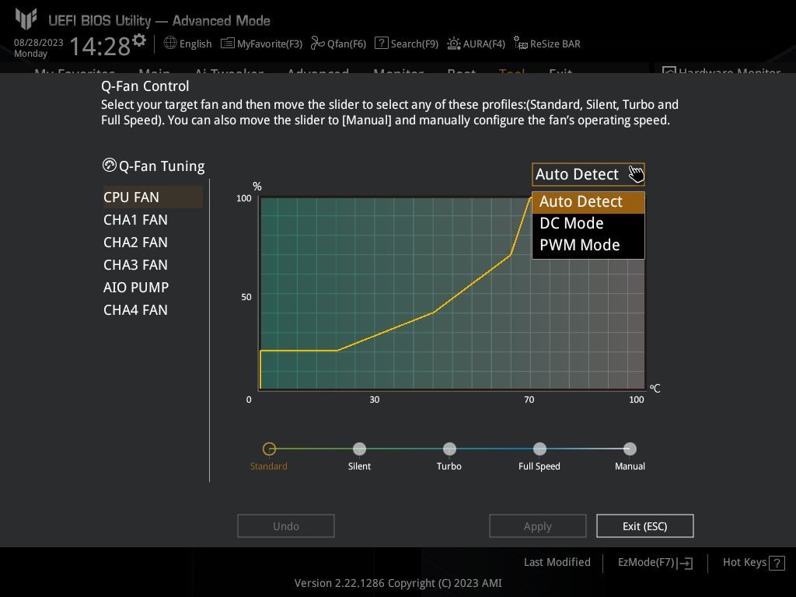796x597 pixels.
Task: Select the Manual fan profile
Action: [x=630, y=449]
